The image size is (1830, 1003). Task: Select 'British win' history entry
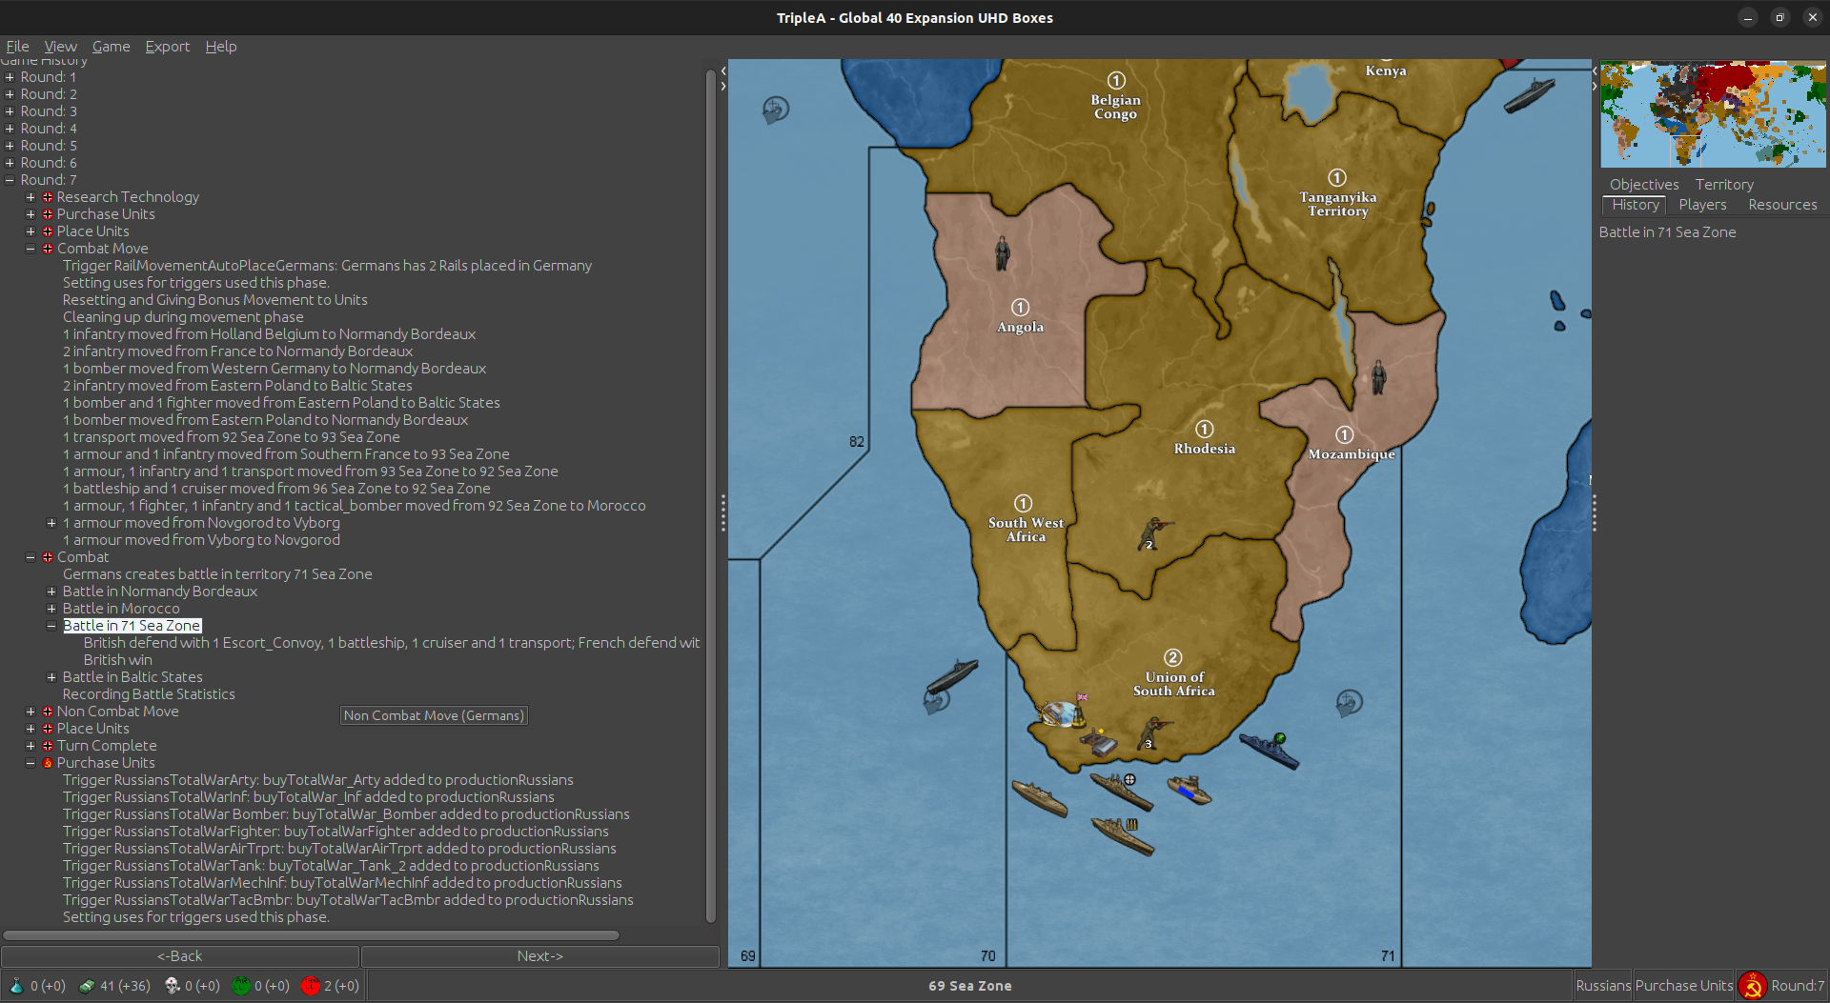click(x=117, y=660)
